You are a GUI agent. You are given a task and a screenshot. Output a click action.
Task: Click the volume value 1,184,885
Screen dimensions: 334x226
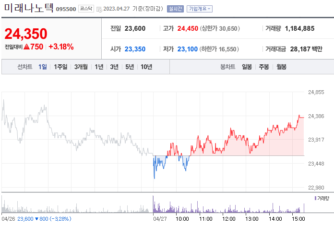pyautogui.click(x=300, y=28)
